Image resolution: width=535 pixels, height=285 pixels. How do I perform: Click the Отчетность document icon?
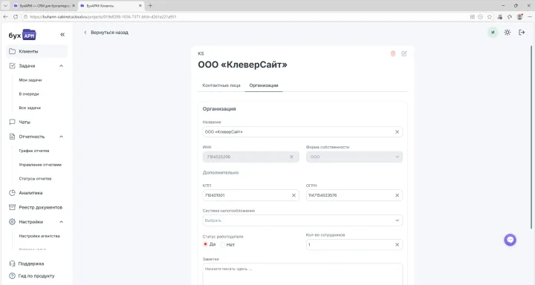click(x=13, y=137)
